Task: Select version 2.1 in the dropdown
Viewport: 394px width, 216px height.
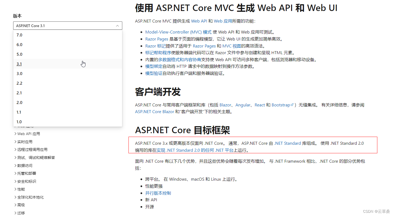Action: click(68, 93)
